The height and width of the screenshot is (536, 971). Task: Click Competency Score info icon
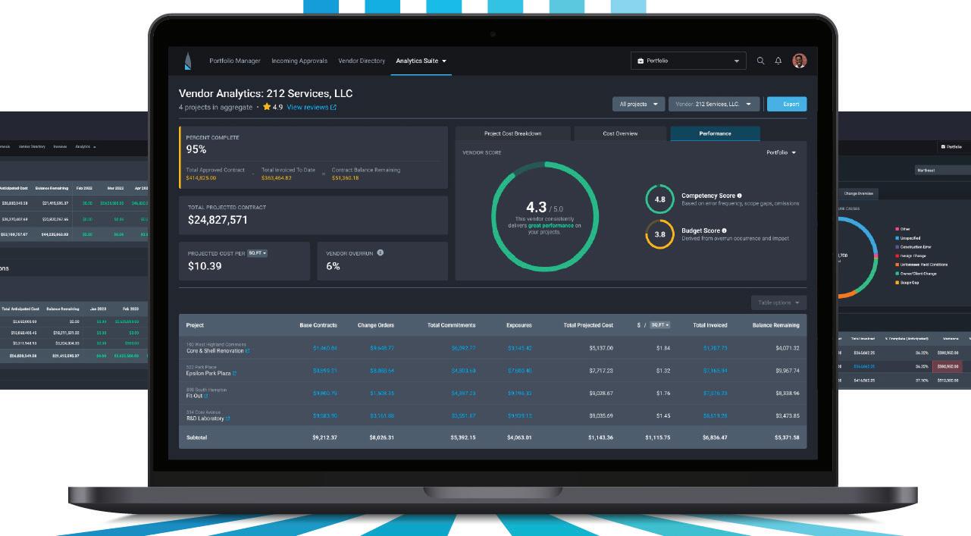coord(739,196)
